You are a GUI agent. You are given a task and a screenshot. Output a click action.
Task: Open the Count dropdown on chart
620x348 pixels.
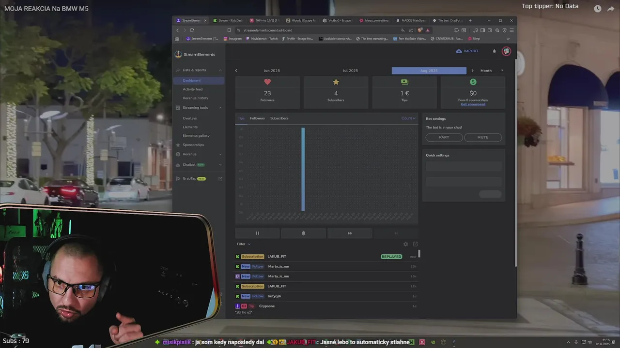point(408,118)
